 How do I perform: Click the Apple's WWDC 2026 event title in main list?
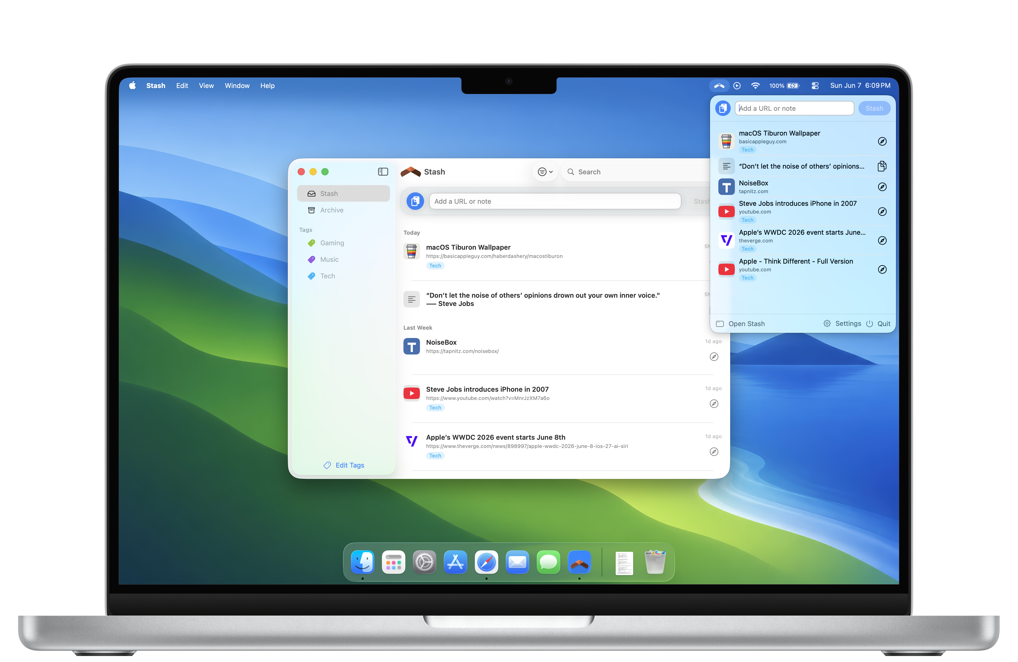[495, 437]
